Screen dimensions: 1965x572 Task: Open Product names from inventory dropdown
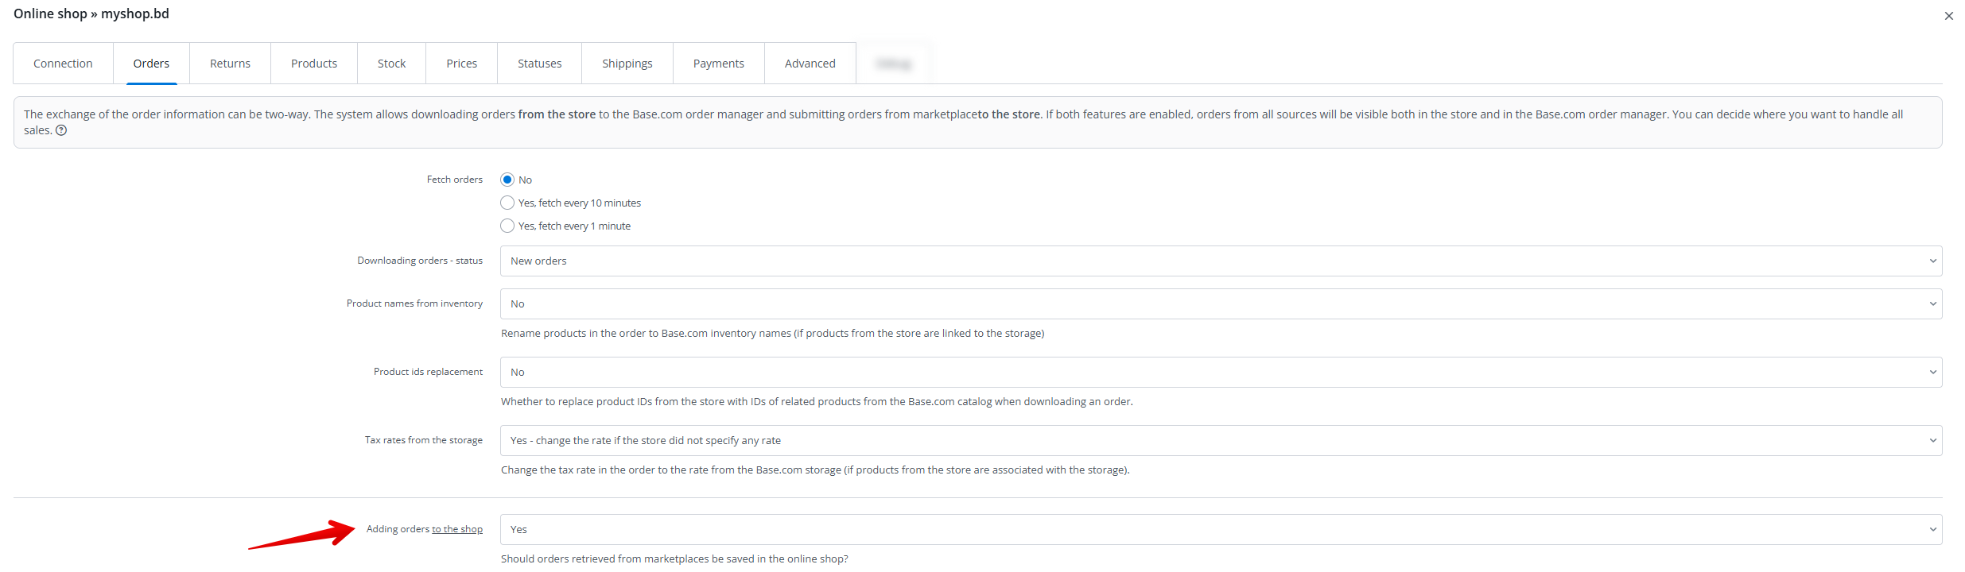click(1220, 303)
